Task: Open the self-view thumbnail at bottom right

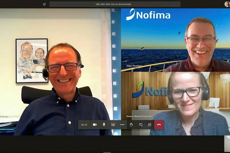Action: click(227, 143)
